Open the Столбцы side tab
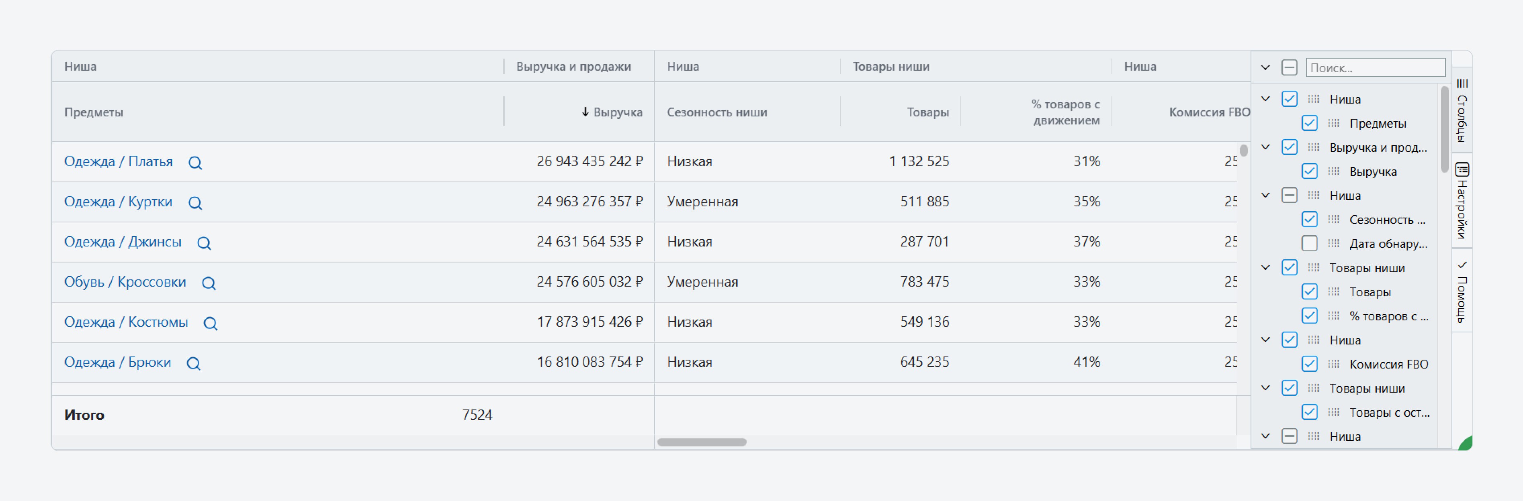 point(1462,110)
